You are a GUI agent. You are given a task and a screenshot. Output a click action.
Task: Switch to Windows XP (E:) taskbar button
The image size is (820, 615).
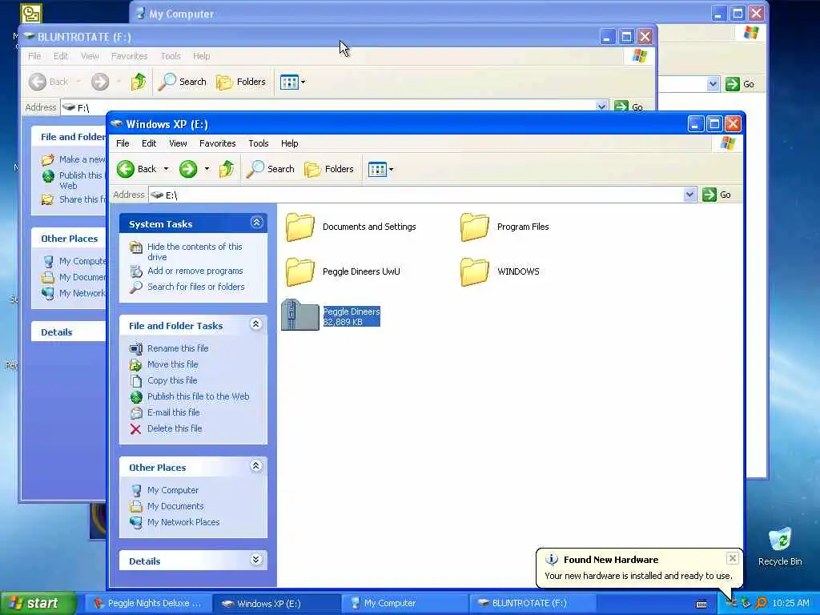pyautogui.click(x=277, y=604)
